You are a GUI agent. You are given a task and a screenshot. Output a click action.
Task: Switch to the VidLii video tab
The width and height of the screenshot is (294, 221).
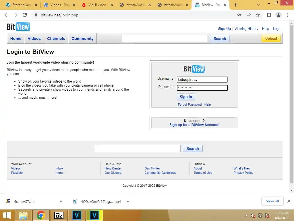tap(97, 5)
